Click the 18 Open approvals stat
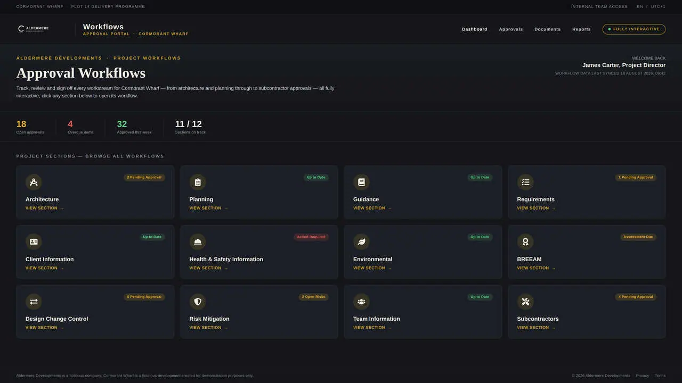This screenshot has height=383, width=682. [x=30, y=127]
